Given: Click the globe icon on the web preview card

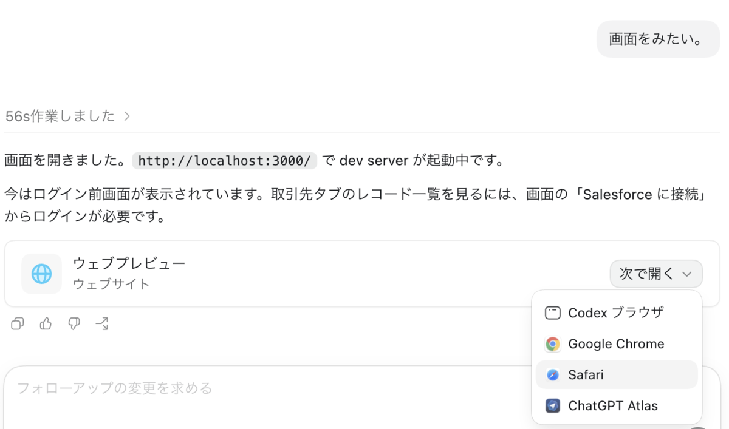Looking at the screenshot, I should click(x=41, y=274).
